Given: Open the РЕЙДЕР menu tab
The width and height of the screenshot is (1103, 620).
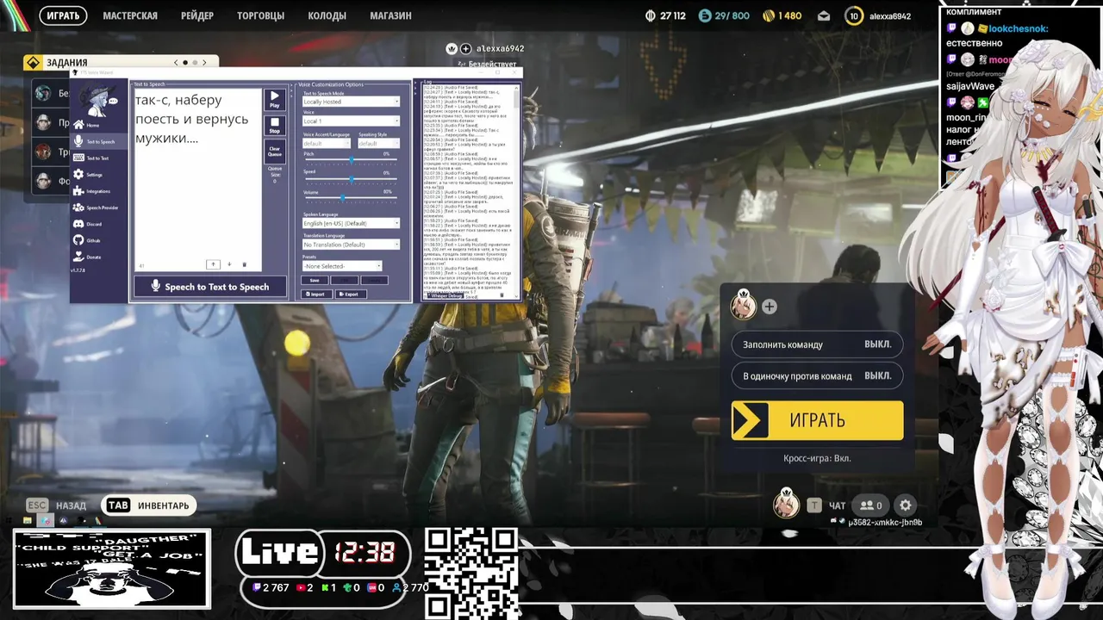Looking at the screenshot, I should pyautogui.click(x=197, y=15).
